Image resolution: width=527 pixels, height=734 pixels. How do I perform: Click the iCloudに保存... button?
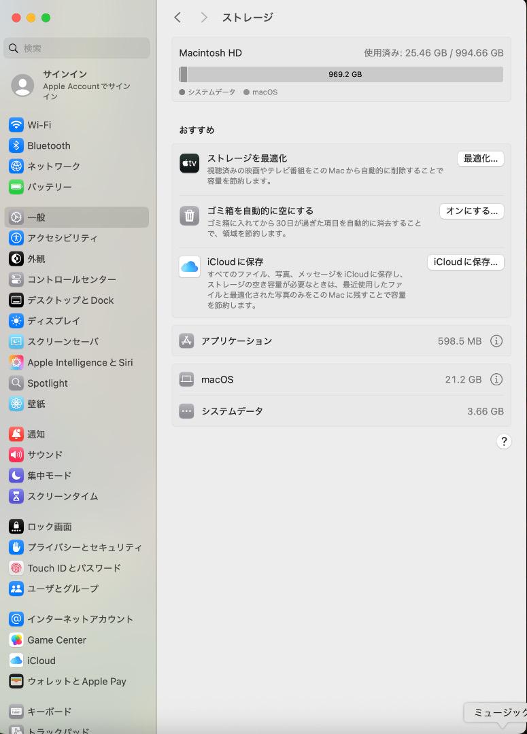point(466,262)
